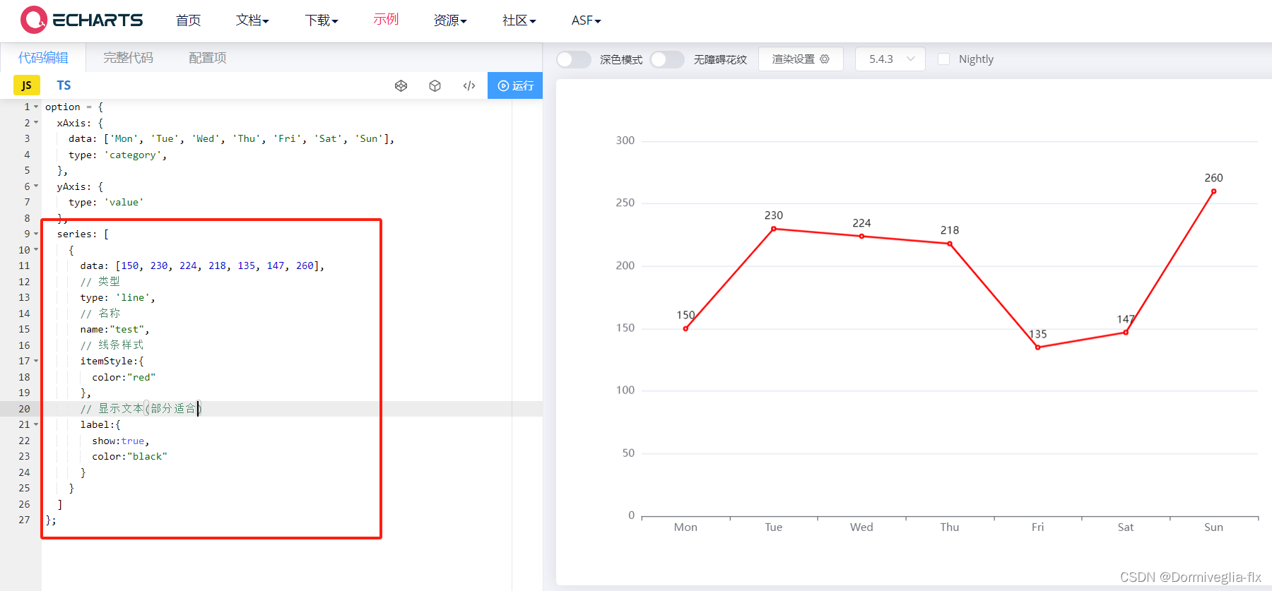Click the 260 data point for Sun

[1213, 191]
